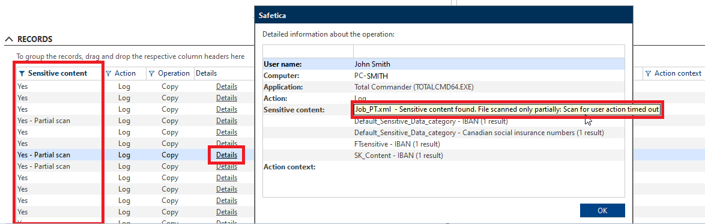The height and width of the screenshot is (224, 705).
Task: Open filter icon on Action column
Action: 108,73
